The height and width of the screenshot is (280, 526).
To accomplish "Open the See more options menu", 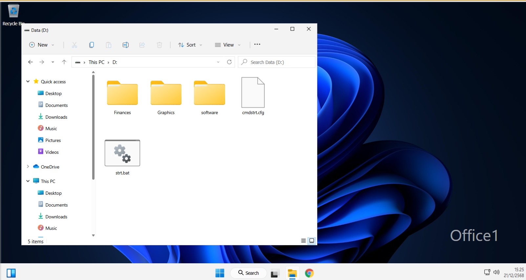I will (x=257, y=45).
